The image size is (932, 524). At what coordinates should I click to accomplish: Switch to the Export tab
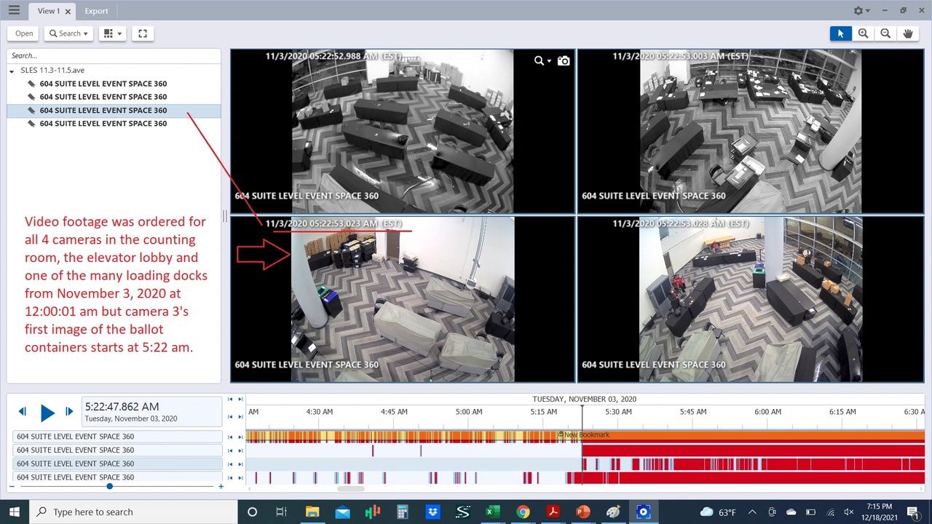click(96, 11)
